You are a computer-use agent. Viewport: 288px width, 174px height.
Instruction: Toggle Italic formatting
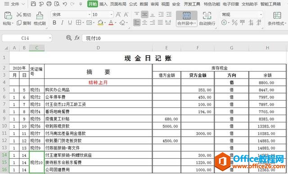62,22
